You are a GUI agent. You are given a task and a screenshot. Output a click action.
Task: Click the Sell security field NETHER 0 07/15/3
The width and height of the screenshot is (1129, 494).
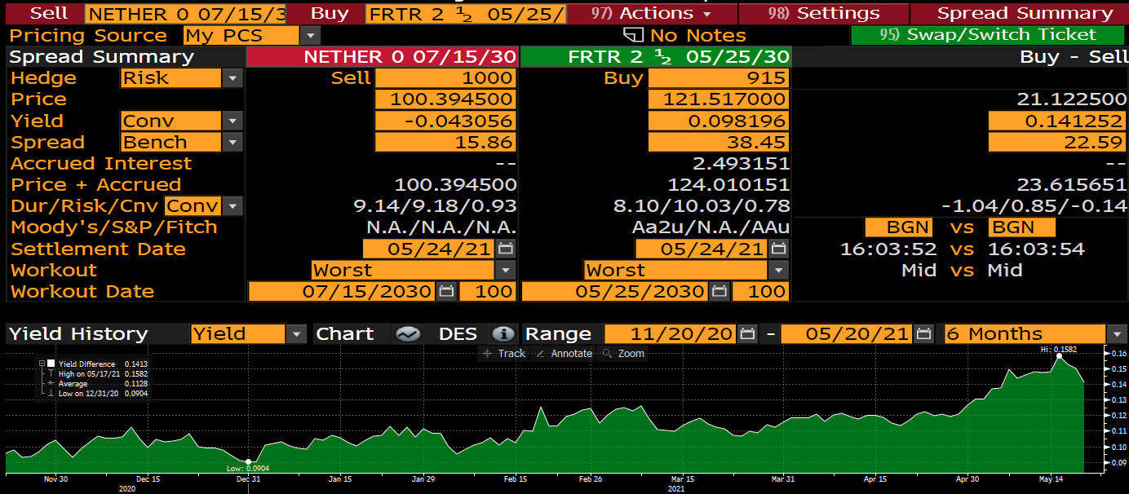186,14
